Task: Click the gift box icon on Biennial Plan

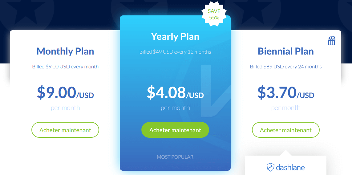Action: (x=331, y=41)
